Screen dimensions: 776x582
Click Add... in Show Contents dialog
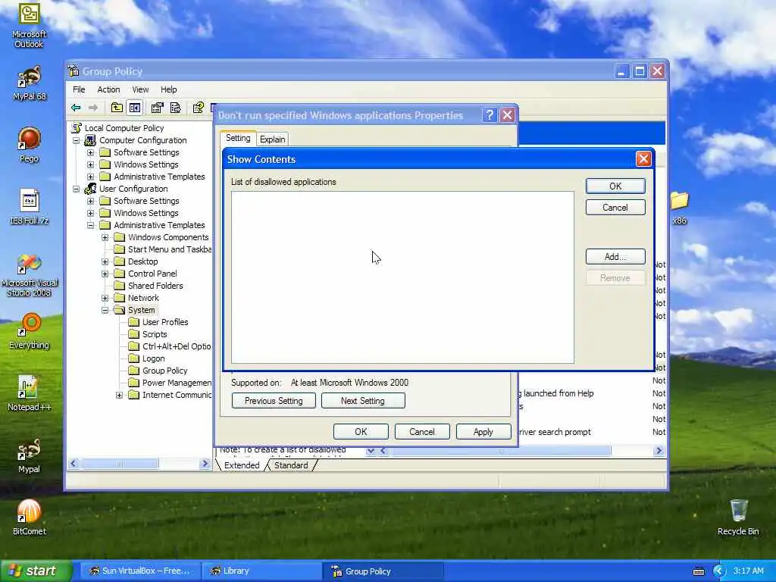(615, 256)
